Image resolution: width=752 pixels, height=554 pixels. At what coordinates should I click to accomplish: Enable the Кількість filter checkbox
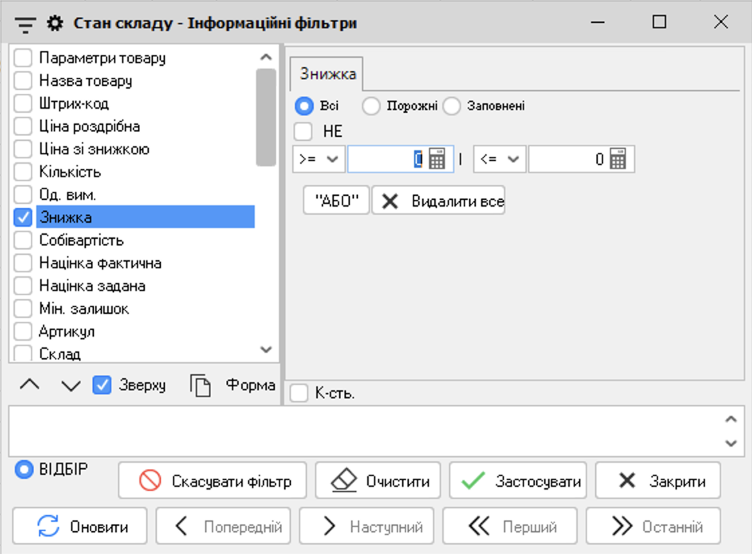23,172
